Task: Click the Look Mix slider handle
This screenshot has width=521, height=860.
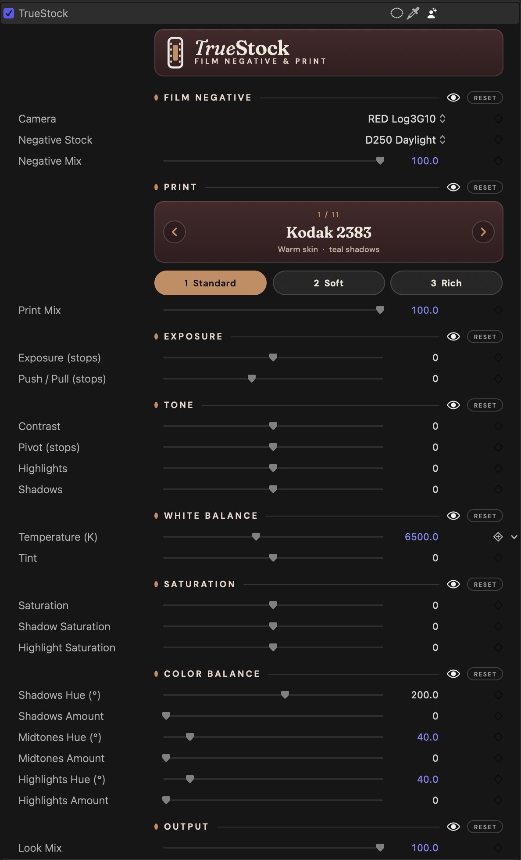Action: [x=380, y=848]
